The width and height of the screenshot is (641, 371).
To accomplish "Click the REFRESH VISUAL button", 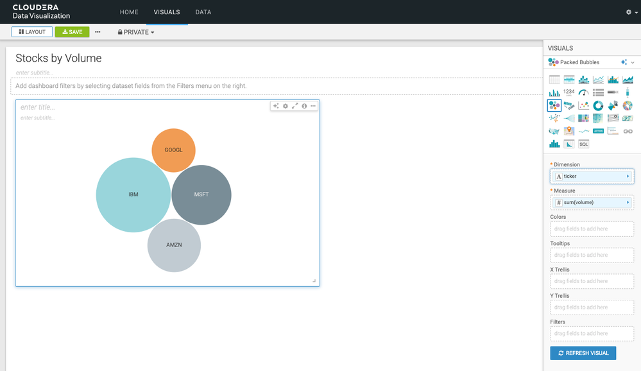I will click(x=583, y=353).
